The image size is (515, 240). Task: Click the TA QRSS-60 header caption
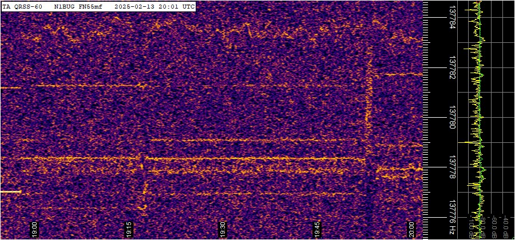click(x=22, y=6)
